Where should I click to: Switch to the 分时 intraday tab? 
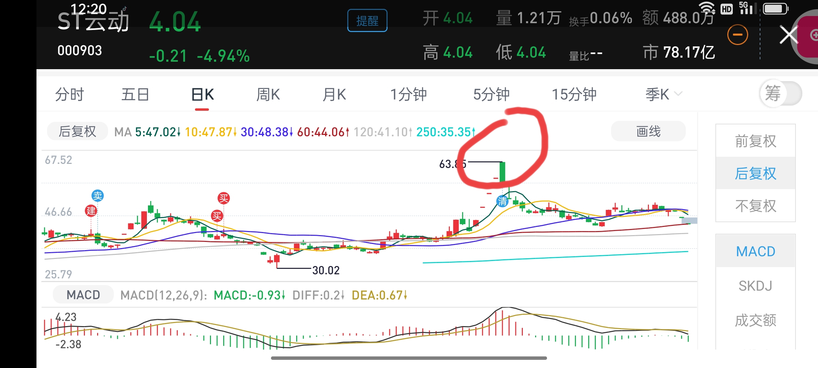click(70, 94)
